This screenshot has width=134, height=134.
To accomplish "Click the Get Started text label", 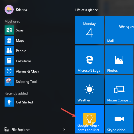I will pyautogui.click(x=24, y=102).
